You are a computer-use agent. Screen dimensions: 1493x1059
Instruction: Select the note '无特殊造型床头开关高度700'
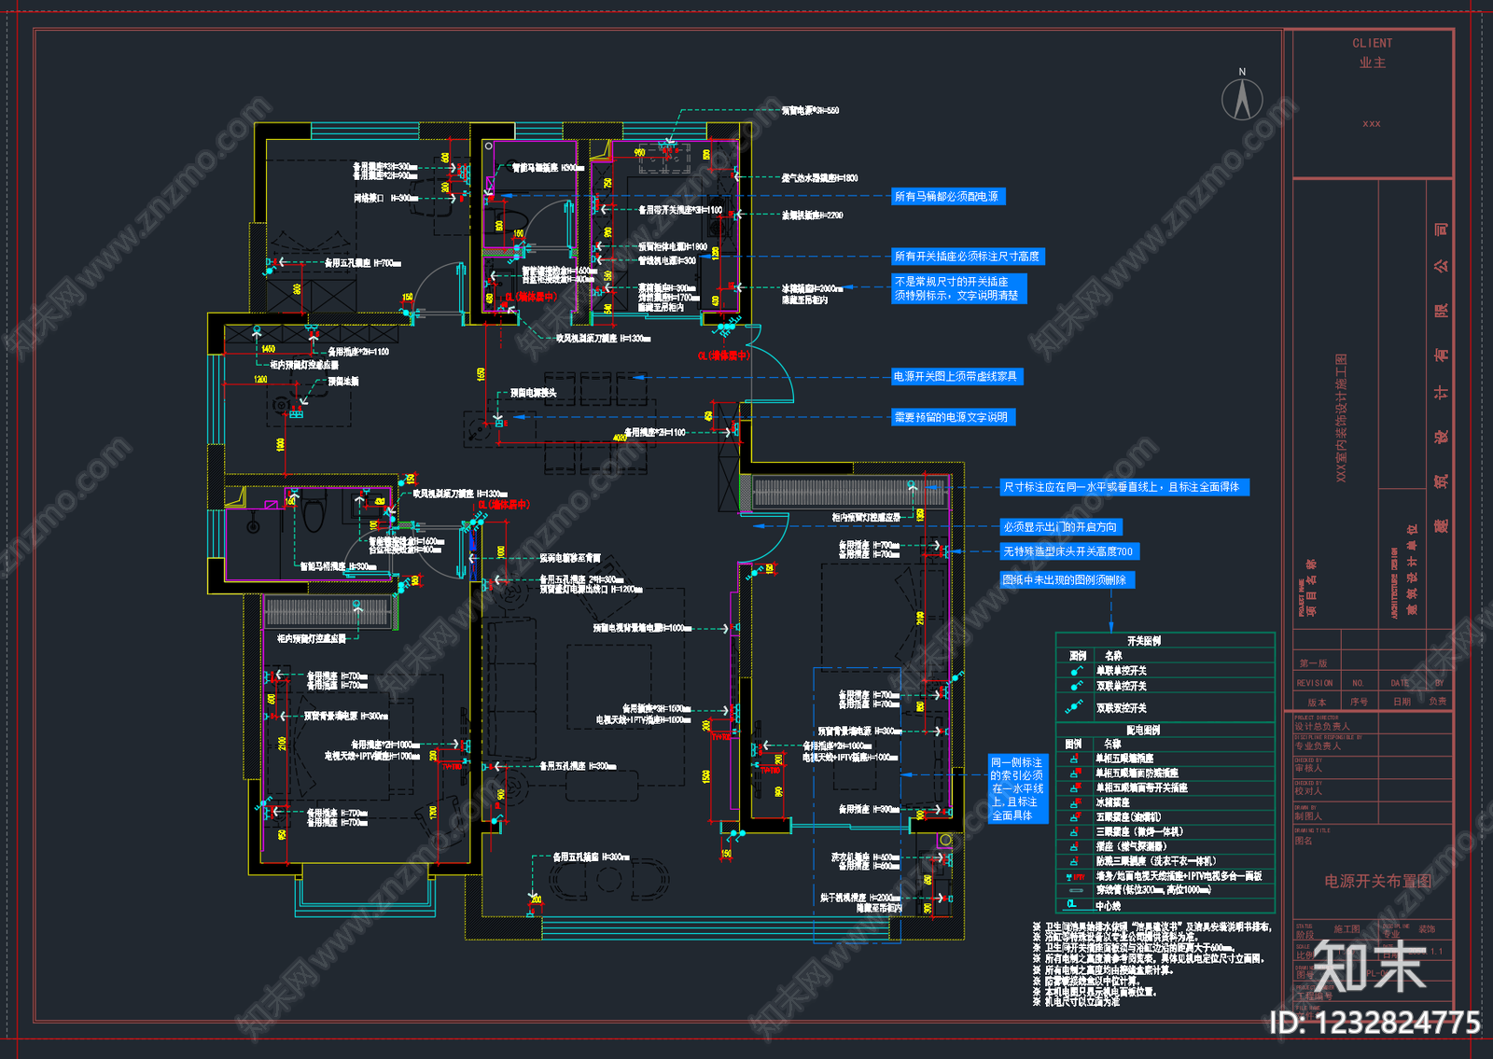click(1068, 551)
